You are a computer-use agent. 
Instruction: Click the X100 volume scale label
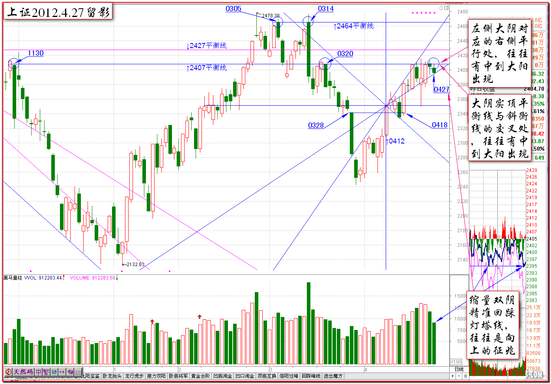(x=456, y=362)
